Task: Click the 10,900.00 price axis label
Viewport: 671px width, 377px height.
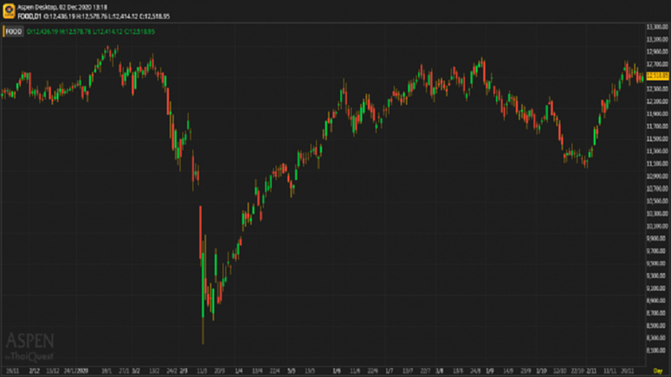Action: [x=658, y=176]
